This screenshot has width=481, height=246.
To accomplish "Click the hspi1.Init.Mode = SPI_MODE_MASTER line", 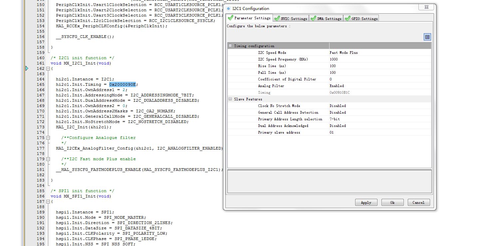I will point(101,217).
